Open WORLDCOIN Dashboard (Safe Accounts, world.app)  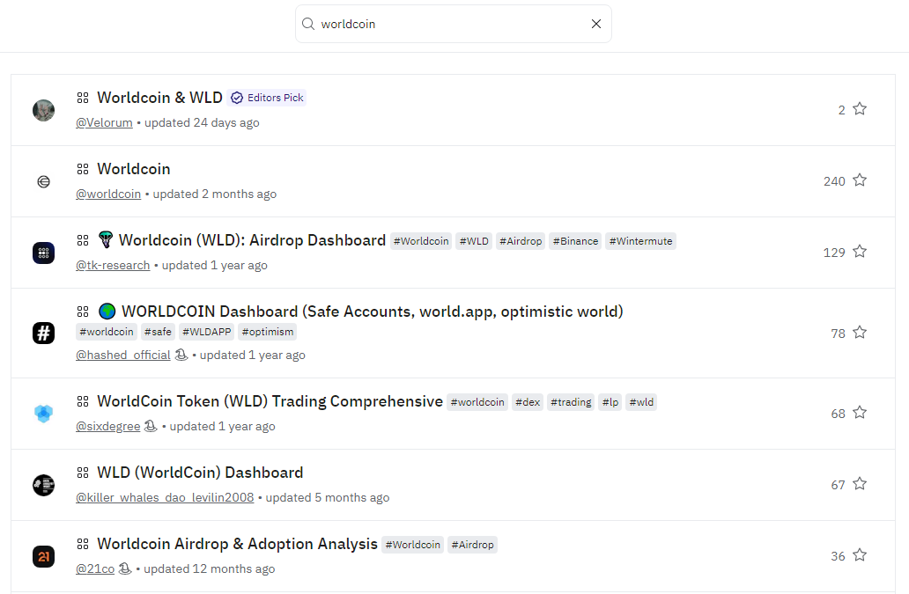point(373,311)
